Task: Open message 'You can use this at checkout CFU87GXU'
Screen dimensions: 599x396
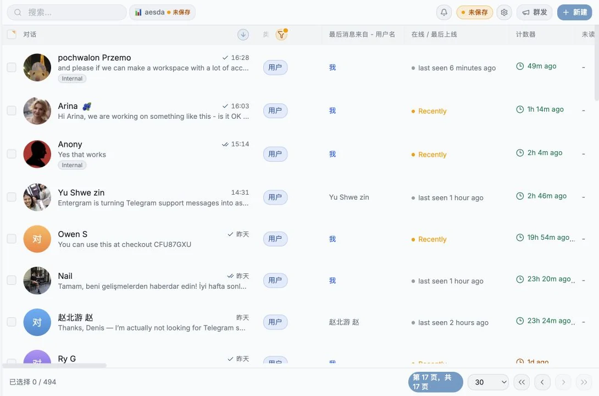Action: click(x=125, y=244)
